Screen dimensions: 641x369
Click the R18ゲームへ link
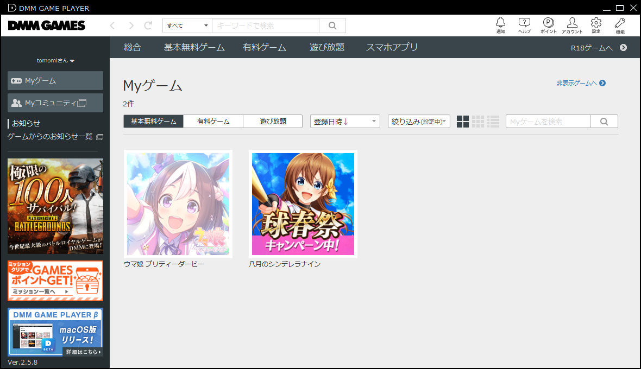coord(592,48)
